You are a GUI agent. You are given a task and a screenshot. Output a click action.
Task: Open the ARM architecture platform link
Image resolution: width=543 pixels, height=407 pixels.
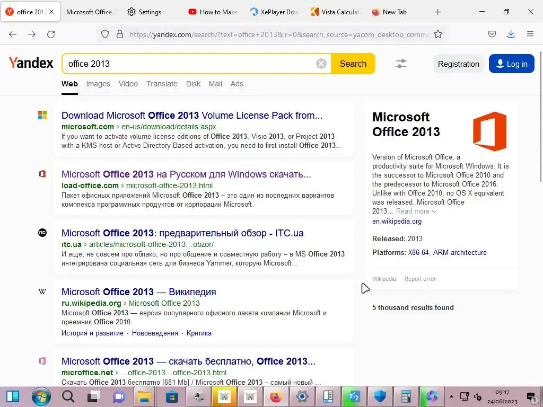click(x=460, y=252)
